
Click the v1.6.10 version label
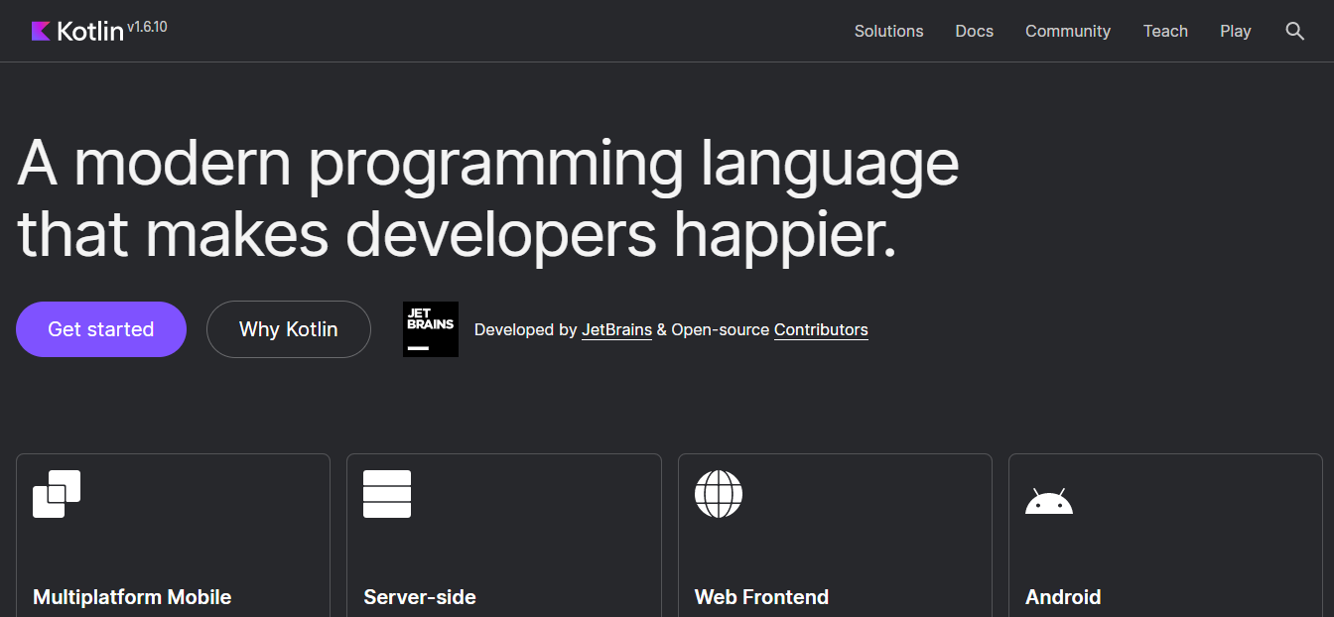coord(146,25)
